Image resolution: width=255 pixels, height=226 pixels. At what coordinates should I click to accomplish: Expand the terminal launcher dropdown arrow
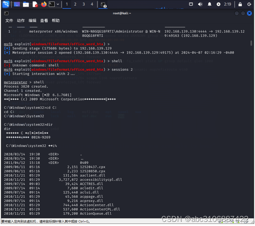tap(58, 4)
